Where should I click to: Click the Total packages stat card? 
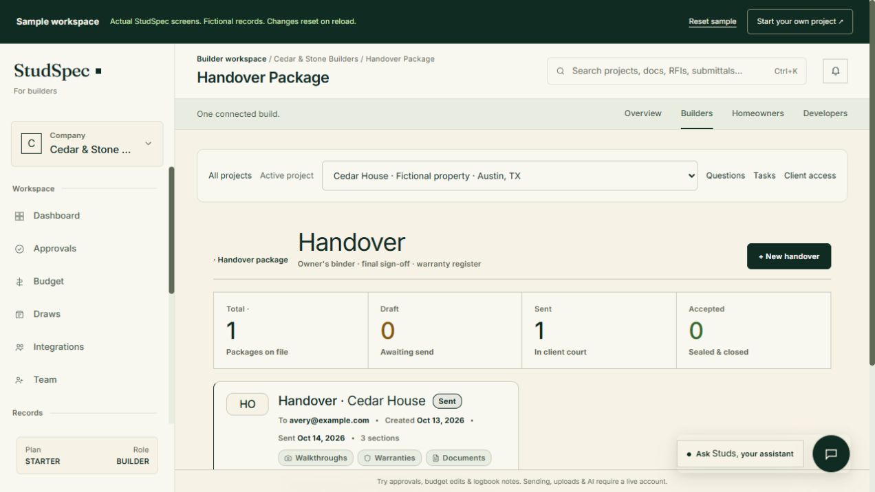[x=290, y=331]
